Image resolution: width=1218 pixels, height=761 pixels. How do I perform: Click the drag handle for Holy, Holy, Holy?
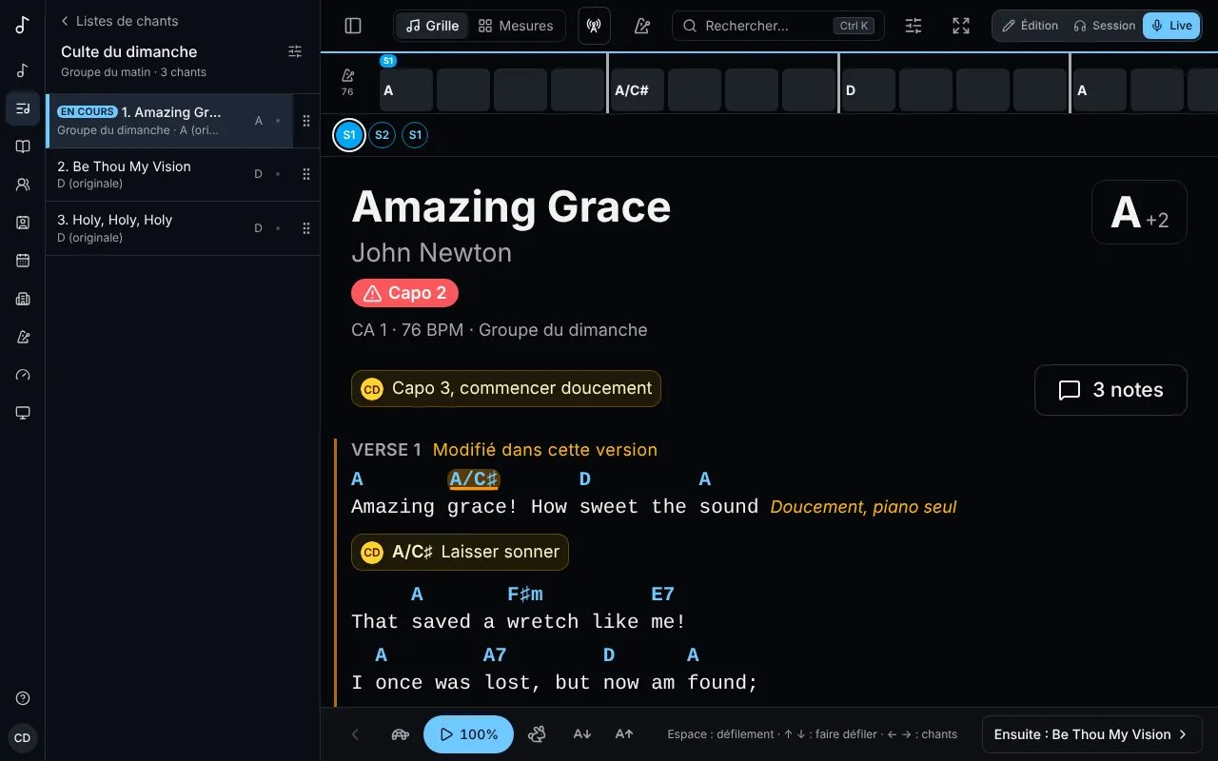point(306,228)
